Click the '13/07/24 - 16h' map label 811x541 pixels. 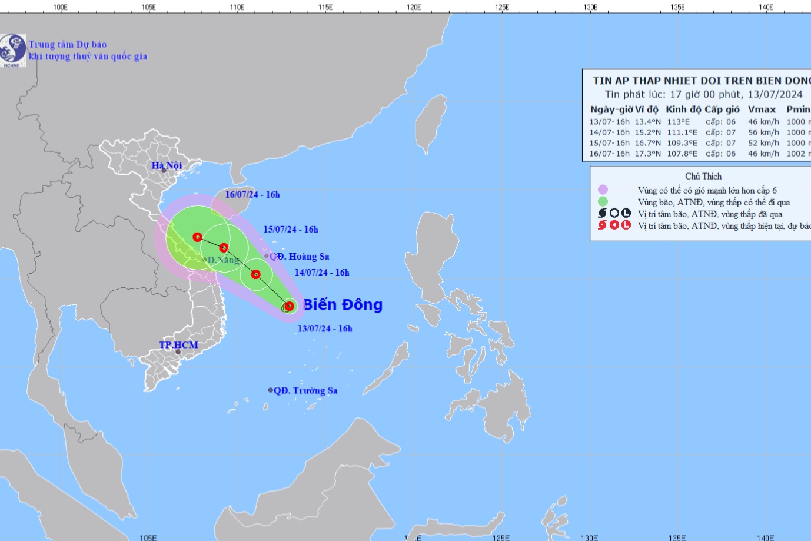[325, 328]
